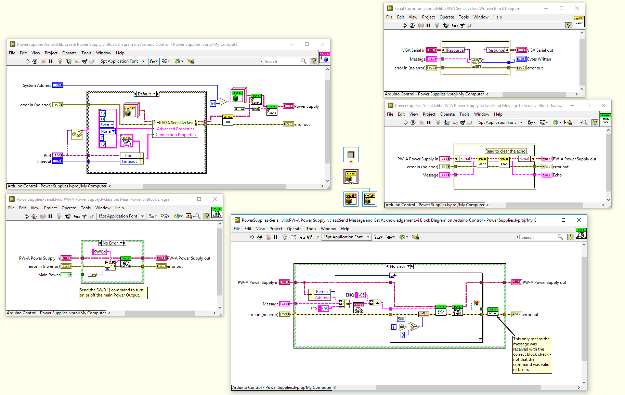Viewport: 625px width, 395px height.
Task: Step over in Write.vi window
Action: [462, 26]
